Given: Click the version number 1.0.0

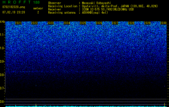Looking at the screenshot, I should coord(37,2).
